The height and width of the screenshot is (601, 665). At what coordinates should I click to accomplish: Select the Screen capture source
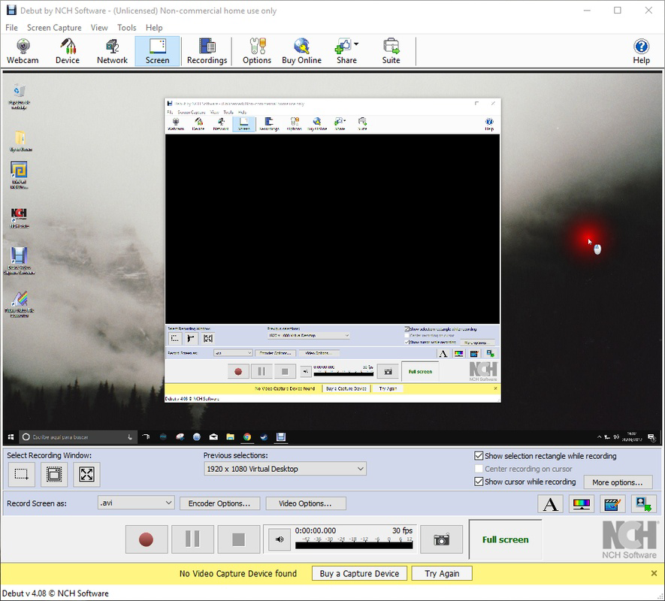pos(157,51)
